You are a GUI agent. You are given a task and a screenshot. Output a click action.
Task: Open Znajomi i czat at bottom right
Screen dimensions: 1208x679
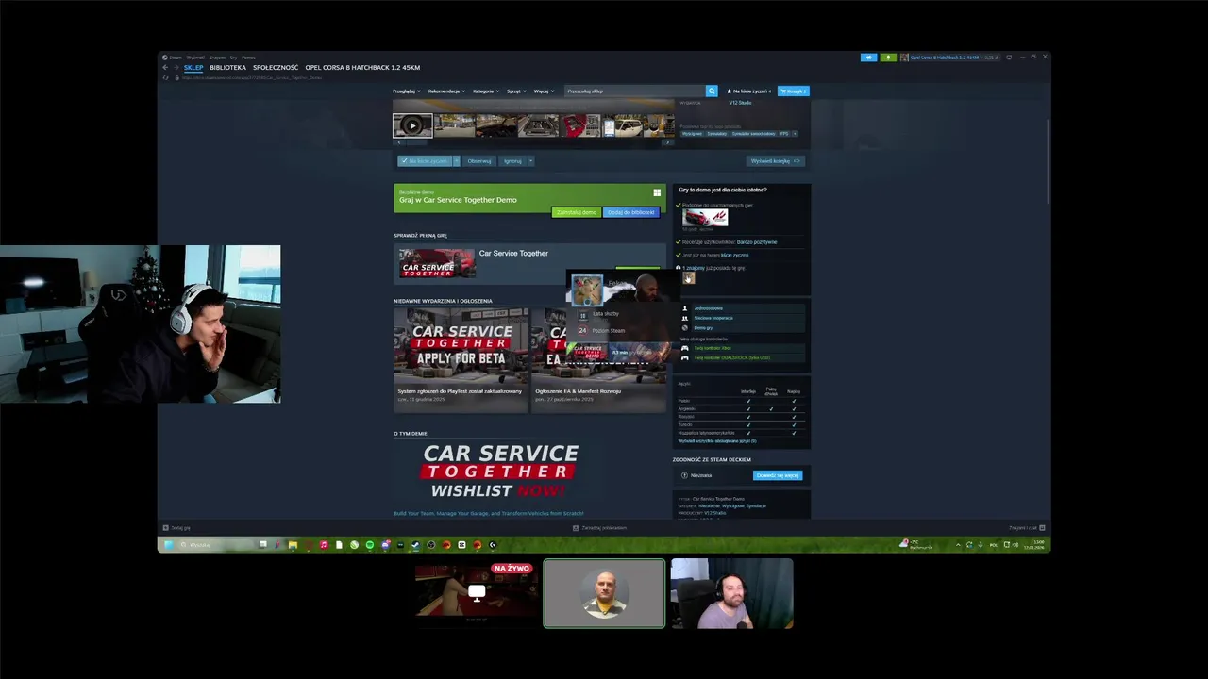[1027, 528]
